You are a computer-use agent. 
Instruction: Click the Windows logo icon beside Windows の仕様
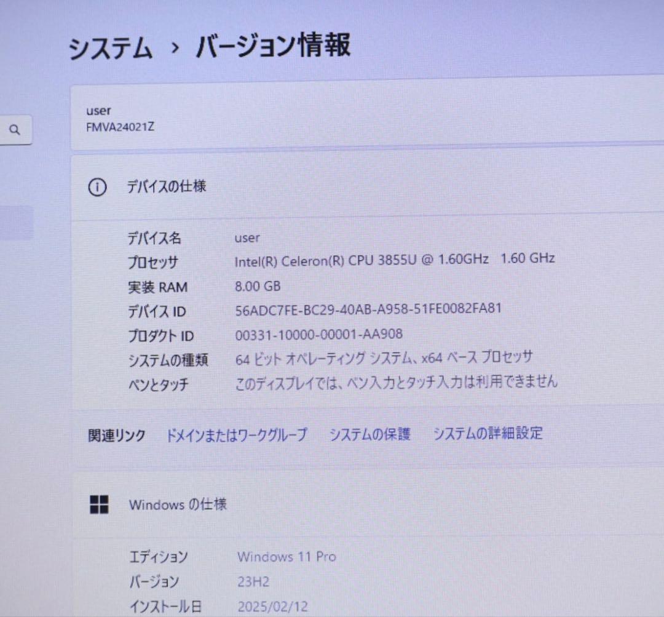click(99, 504)
